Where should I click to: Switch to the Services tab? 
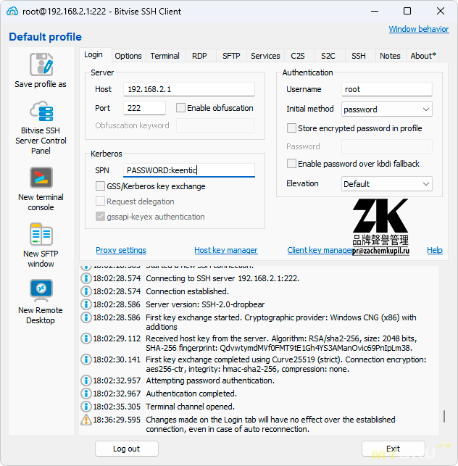coord(265,56)
